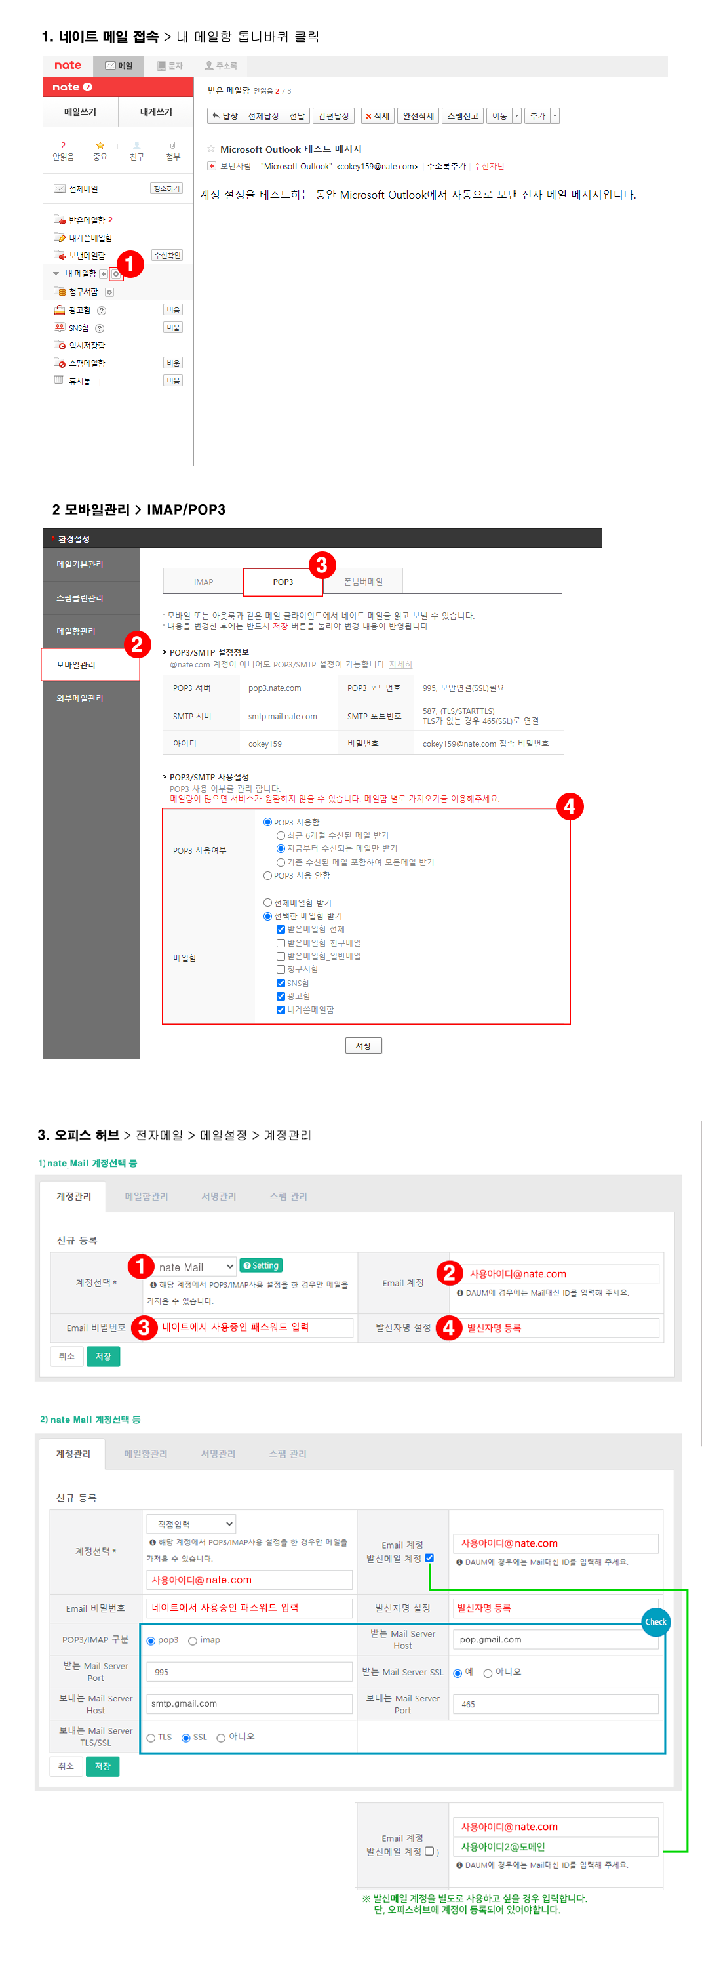Screen dimensions: 721x1967
Task: Toggle the SNS함 mailbox checkbox
Action: (281, 983)
